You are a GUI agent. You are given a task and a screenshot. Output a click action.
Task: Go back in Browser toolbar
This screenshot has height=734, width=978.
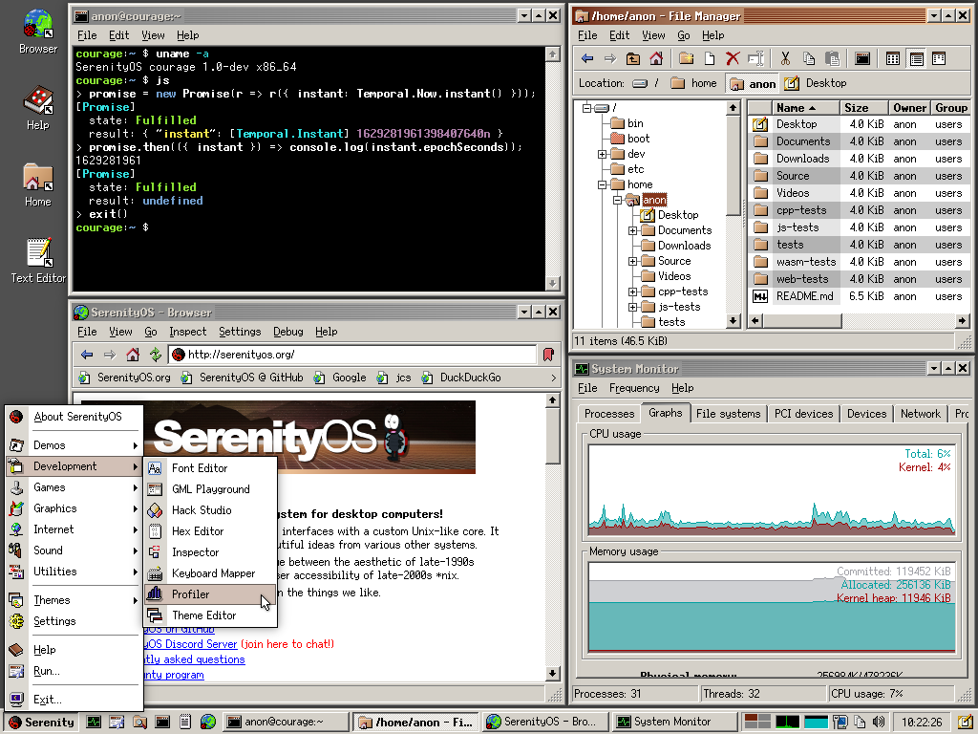pyautogui.click(x=87, y=355)
